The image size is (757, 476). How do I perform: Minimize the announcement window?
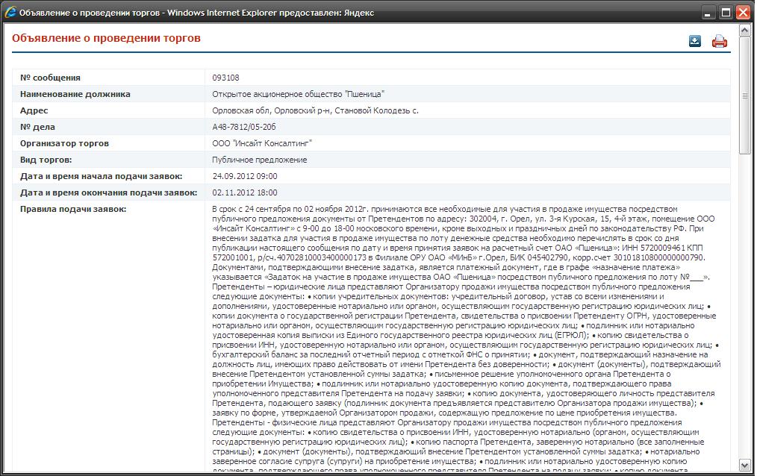[x=706, y=13]
